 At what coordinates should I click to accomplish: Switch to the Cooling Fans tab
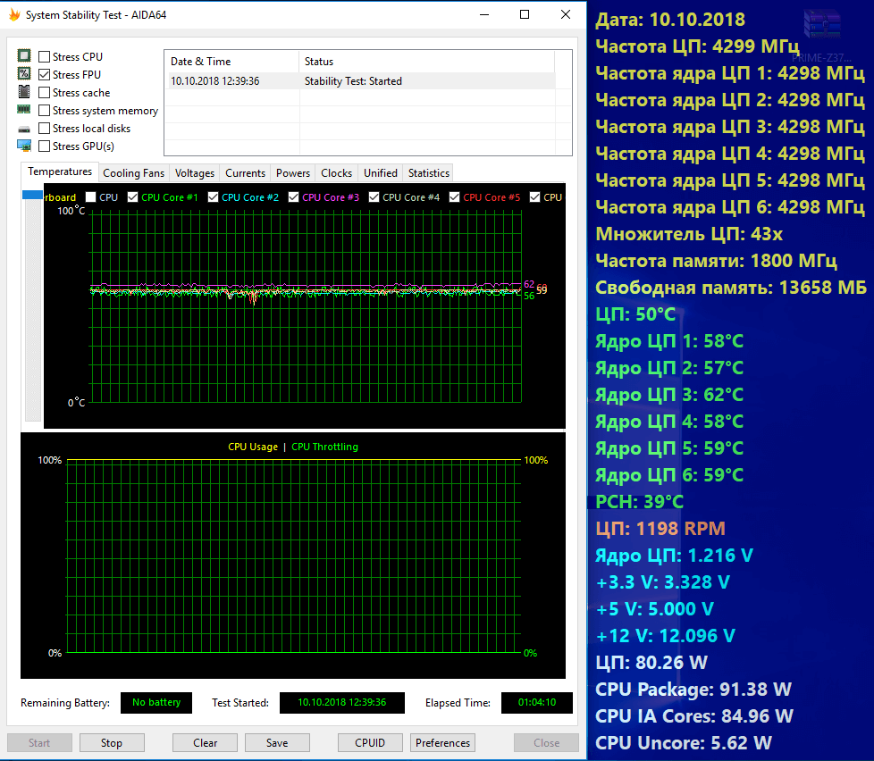133,173
